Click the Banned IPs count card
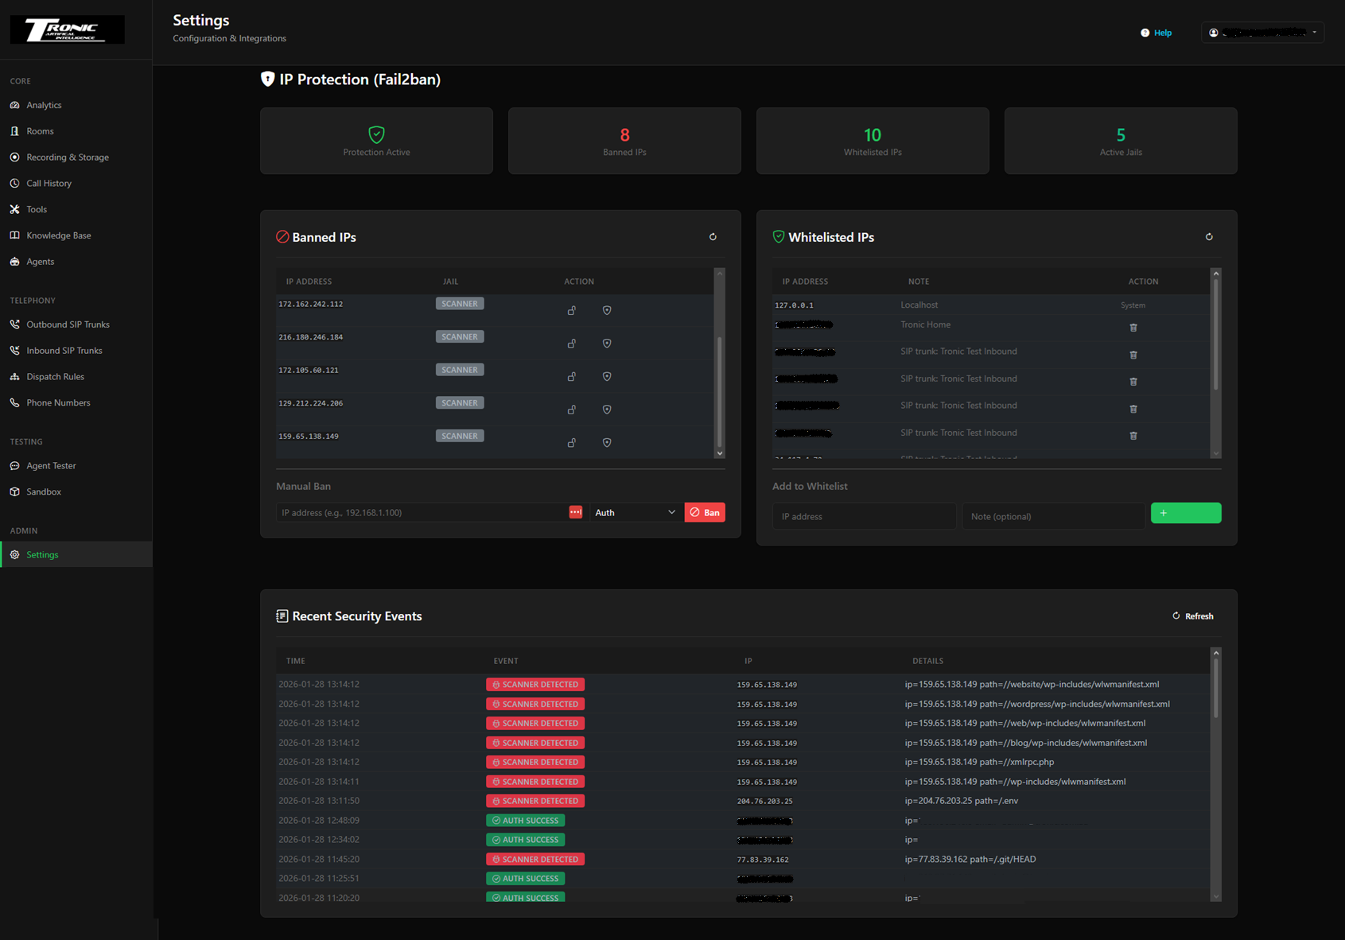This screenshot has width=1345, height=940. (624, 141)
